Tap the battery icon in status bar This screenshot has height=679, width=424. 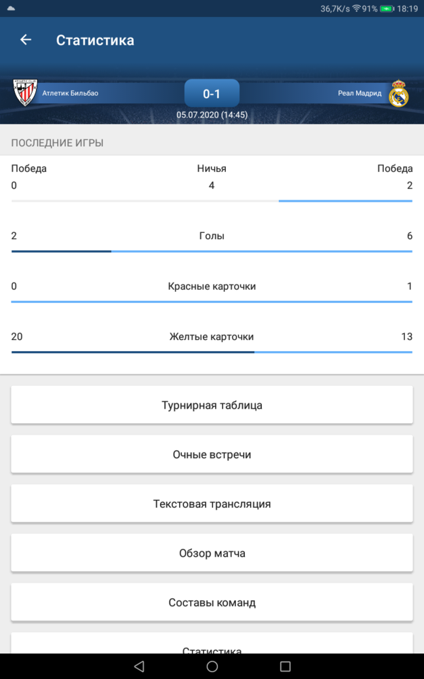click(387, 9)
